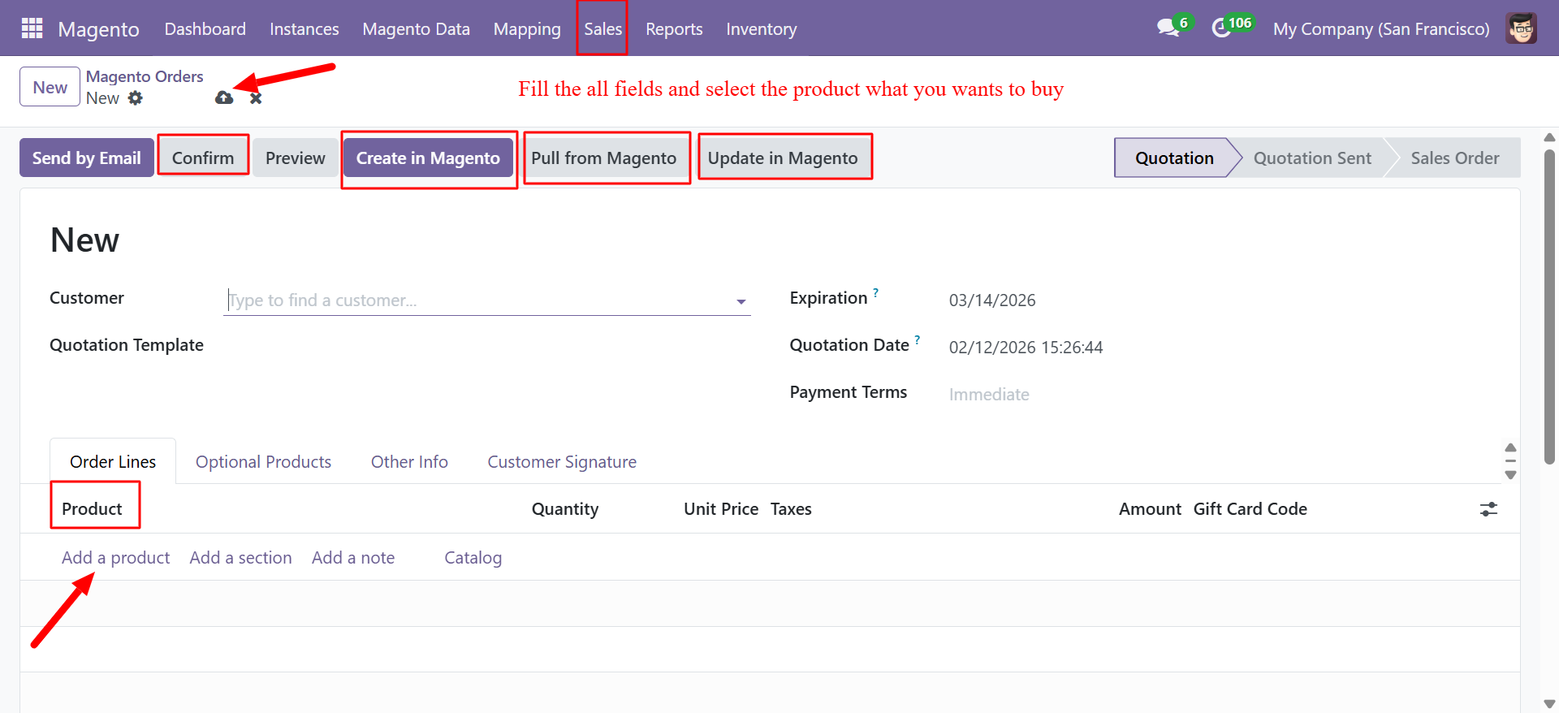
Task: Open the activities clock icon
Action: pos(1221,28)
